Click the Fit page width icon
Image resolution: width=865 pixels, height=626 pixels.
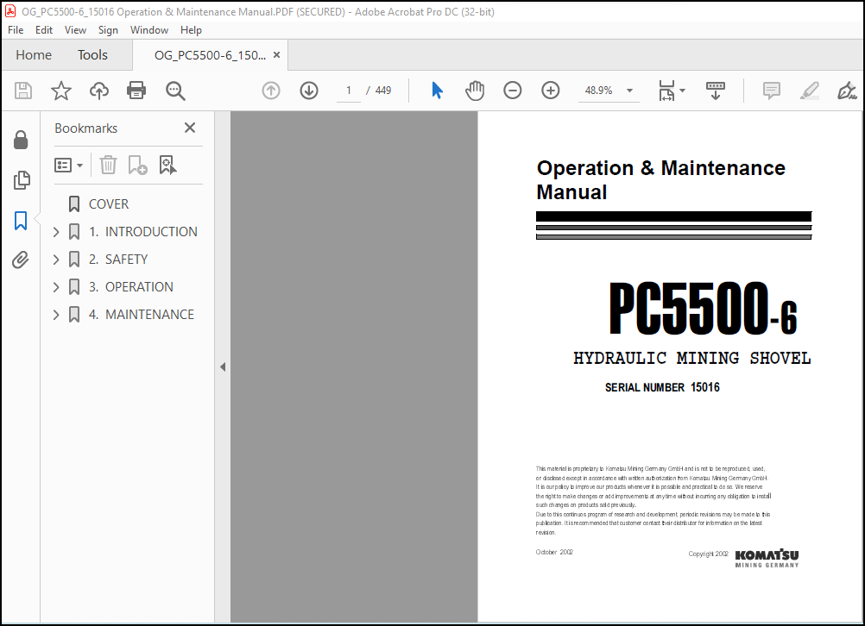click(x=666, y=91)
